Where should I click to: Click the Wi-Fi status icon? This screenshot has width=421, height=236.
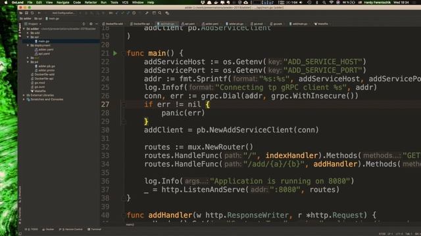[331, 3]
